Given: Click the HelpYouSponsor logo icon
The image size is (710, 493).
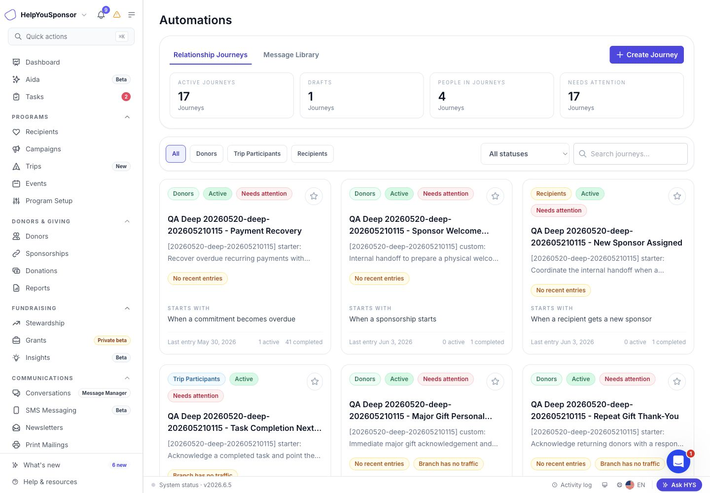Looking at the screenshot, I should click(x=10, y=15).
